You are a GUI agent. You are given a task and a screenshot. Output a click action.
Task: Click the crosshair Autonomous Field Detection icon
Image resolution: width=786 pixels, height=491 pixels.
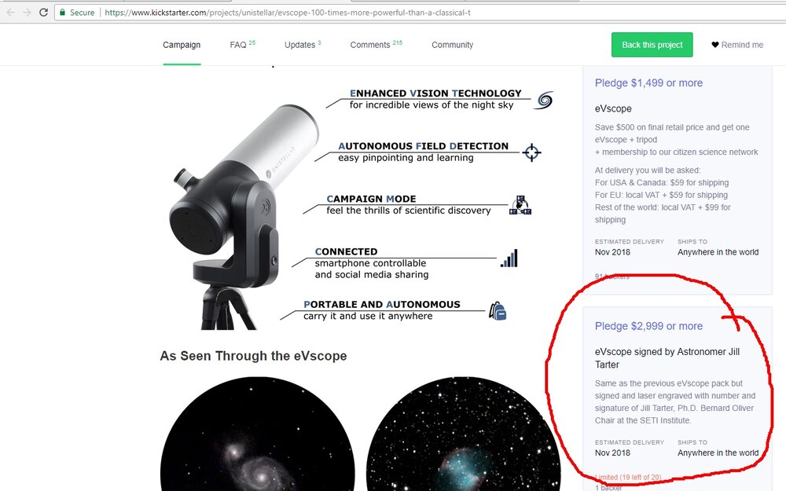pyautogui.click(x=532, y=152)
